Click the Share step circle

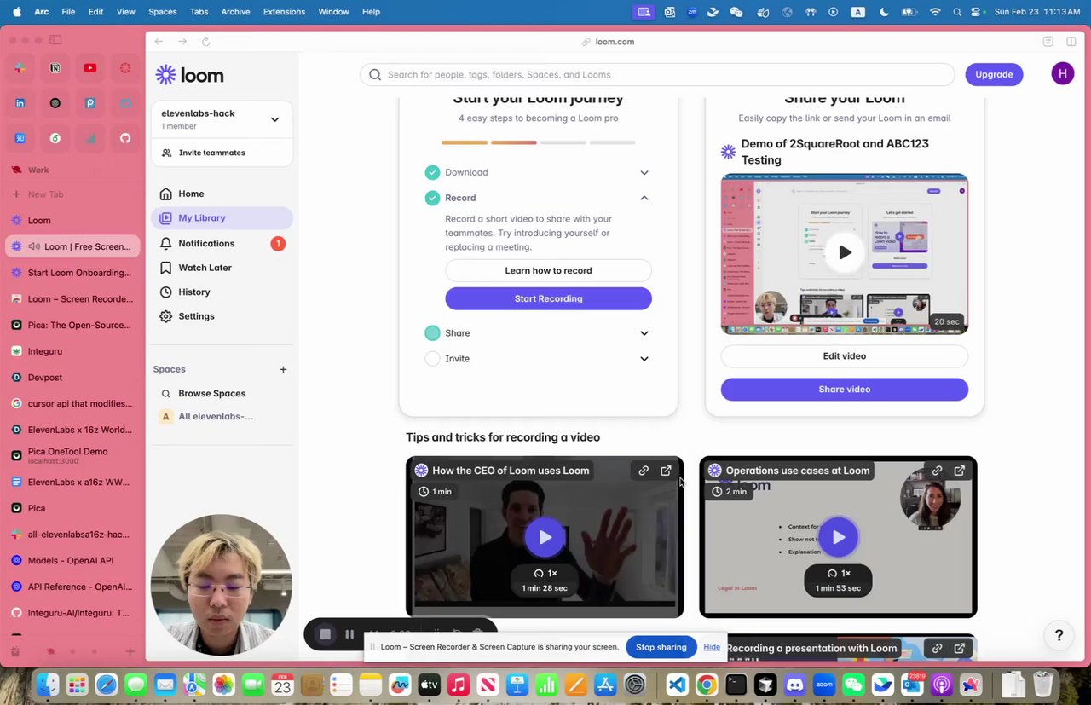coord(432,333)
